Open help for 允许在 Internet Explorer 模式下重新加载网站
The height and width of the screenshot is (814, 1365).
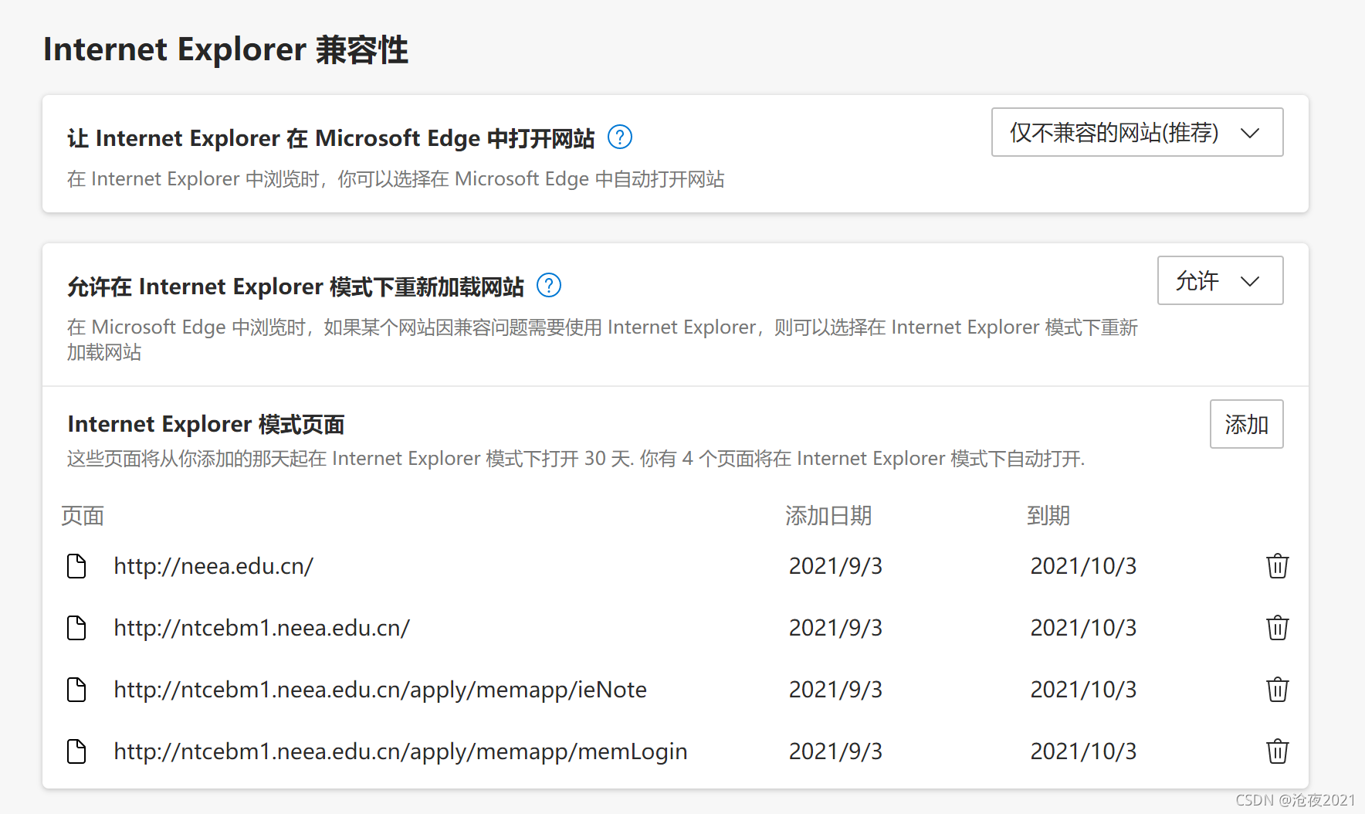click(549, 286)
